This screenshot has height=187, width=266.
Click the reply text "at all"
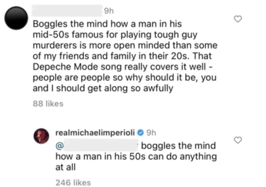pyautogui.click(x=65, y=167)
